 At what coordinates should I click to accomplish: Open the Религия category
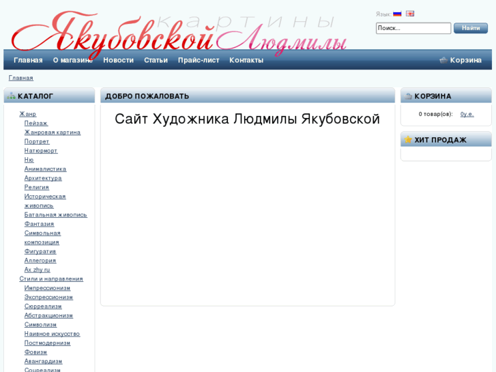click(x=37, y=188)
